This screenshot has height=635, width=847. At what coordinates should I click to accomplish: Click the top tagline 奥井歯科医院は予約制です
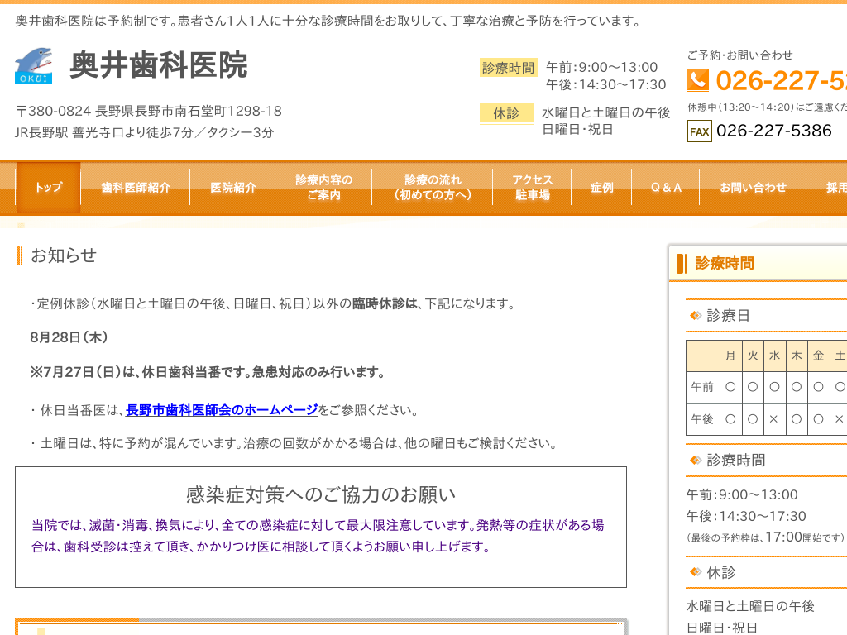329,21
